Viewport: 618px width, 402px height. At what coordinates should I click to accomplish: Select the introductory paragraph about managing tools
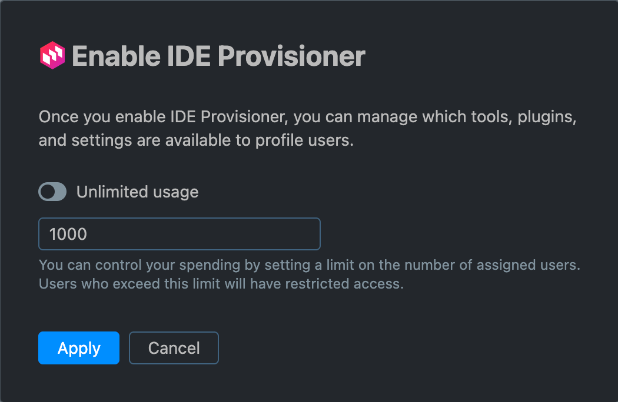307,128
